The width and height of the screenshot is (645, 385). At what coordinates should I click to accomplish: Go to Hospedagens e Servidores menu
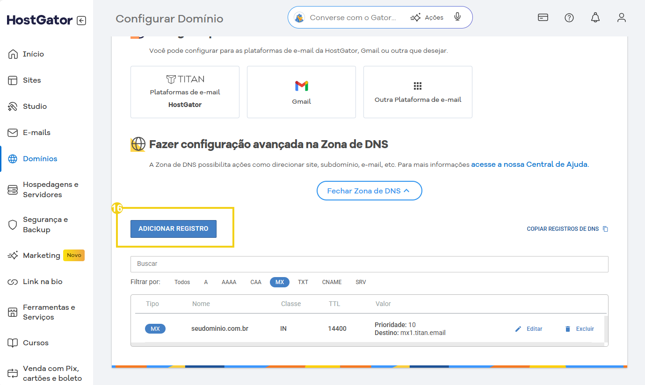coord(50,190)
